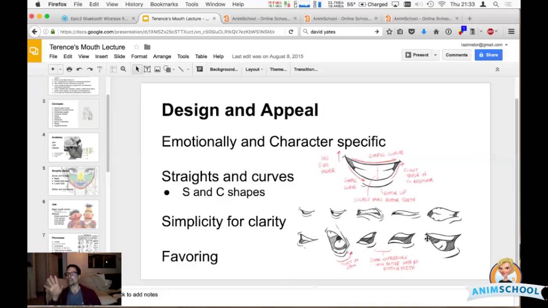Viewport: 548px width, 308px height.
Task: Select slide 6 Jaw thumbnail
Action: (x=74, y=214)
